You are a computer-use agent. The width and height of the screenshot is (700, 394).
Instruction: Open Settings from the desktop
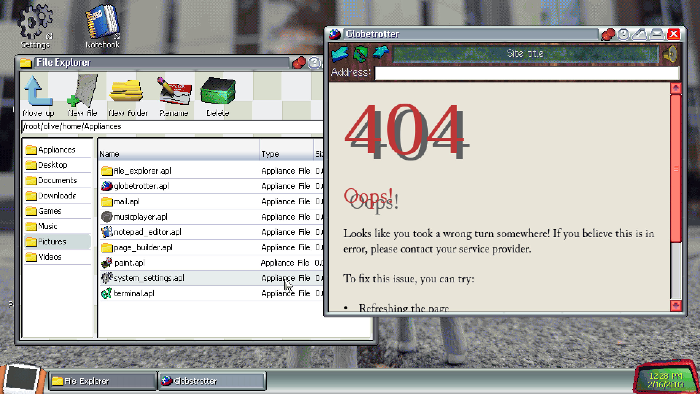(35, 22)
